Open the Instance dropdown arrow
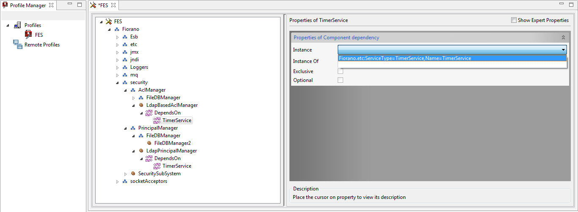The width and height of the screenshot is (578, 212). point(563,50)
